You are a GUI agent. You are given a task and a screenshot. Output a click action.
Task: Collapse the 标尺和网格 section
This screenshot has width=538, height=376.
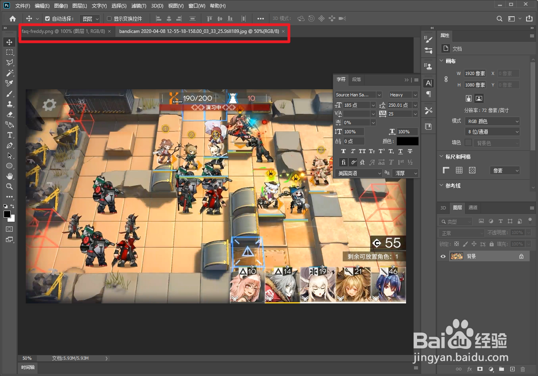pos(442,156)
